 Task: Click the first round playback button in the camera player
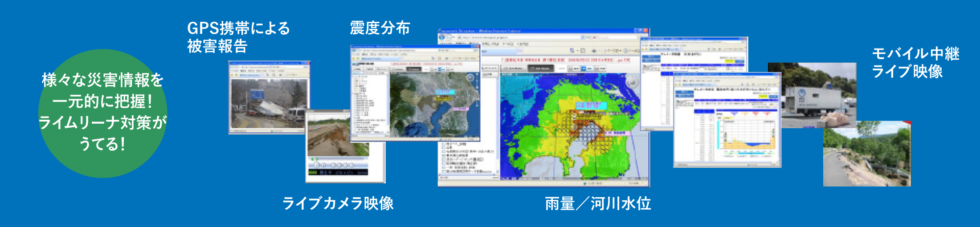click(317, 165)
